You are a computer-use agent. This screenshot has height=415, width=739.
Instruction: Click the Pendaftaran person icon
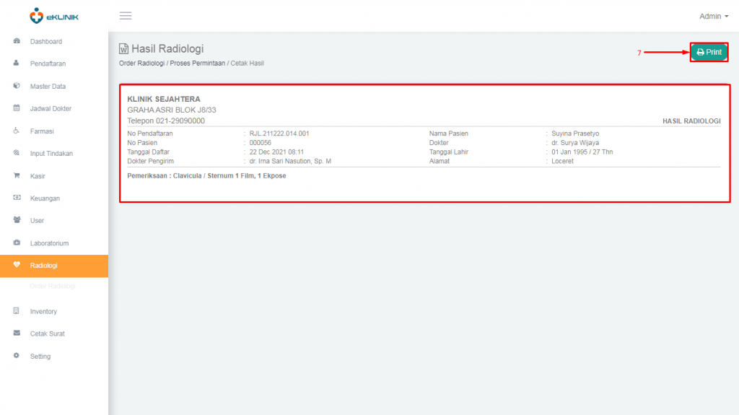pos(17,64)
